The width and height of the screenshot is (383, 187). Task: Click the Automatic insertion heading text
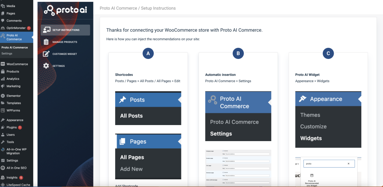[221, 75]
